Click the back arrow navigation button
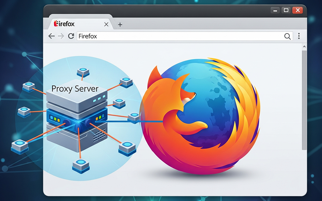Image resolution: width=322 pixels, height=201 pixels. (51, 36)
